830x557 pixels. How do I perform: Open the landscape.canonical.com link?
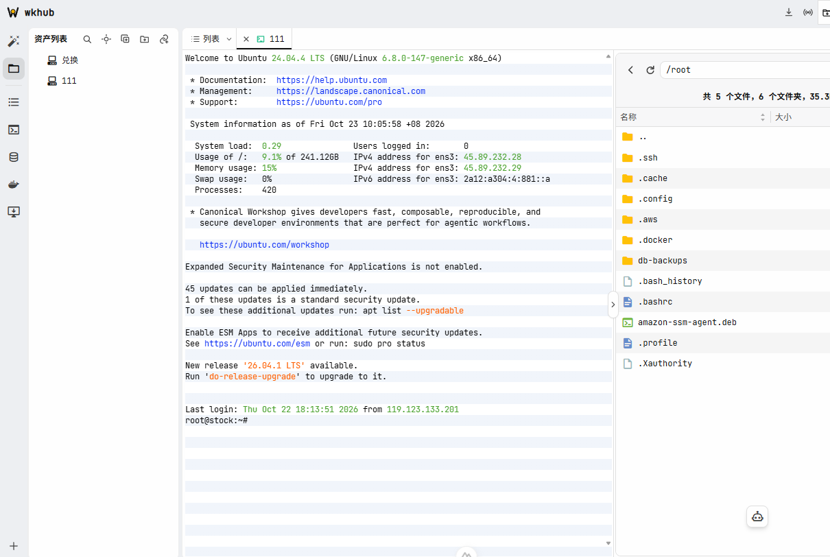(351, 91)
